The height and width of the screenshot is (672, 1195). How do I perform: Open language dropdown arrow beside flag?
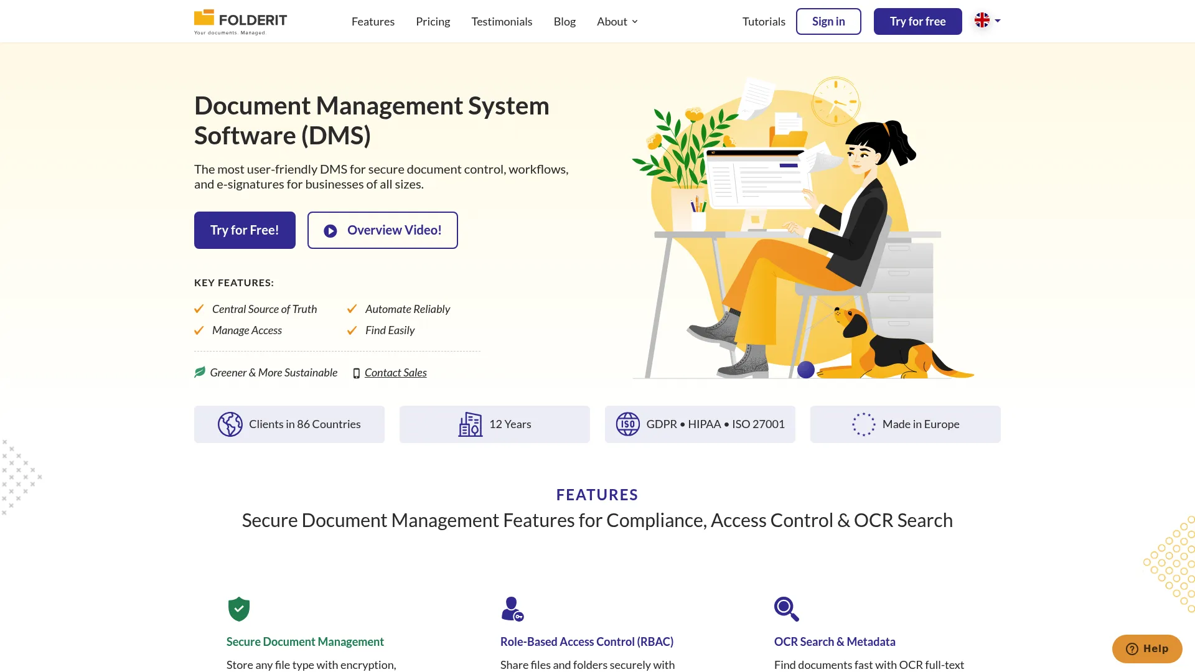pyautogui.click(x=998, y=21)
